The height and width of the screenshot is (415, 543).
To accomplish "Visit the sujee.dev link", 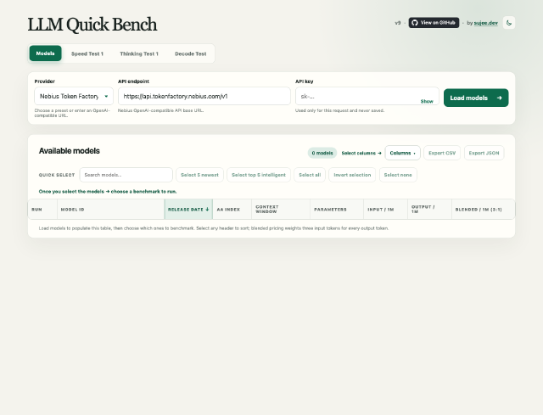I will 485,23.
